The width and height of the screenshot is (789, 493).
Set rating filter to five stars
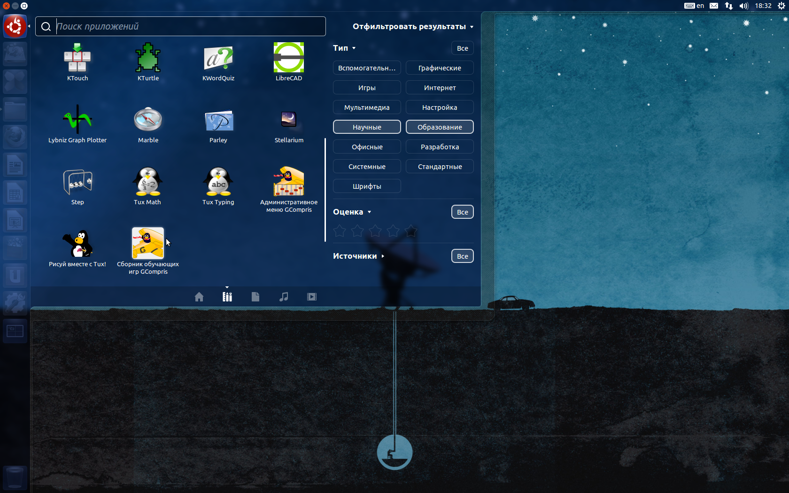411,231
